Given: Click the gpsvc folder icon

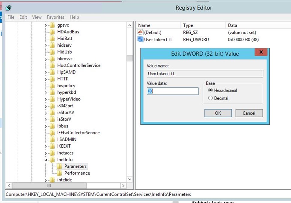Looking at the screenshot, I should point(52,25).
